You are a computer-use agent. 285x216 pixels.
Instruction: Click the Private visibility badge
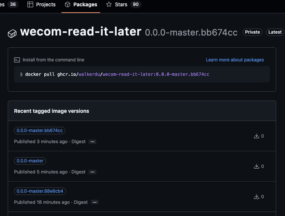pyautogui.click(x=253, y=32)
